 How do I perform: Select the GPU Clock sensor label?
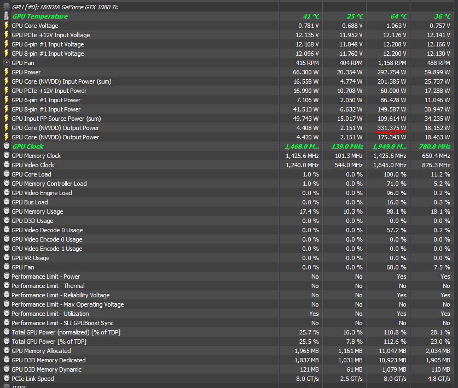coord(27,146)
